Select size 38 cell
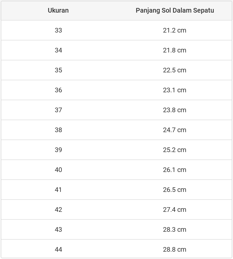The width and height of the screenshot is (233, 259). [x=58, y=130]
